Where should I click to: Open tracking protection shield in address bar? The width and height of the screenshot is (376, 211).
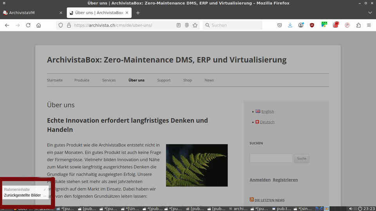tap(61, 25)
